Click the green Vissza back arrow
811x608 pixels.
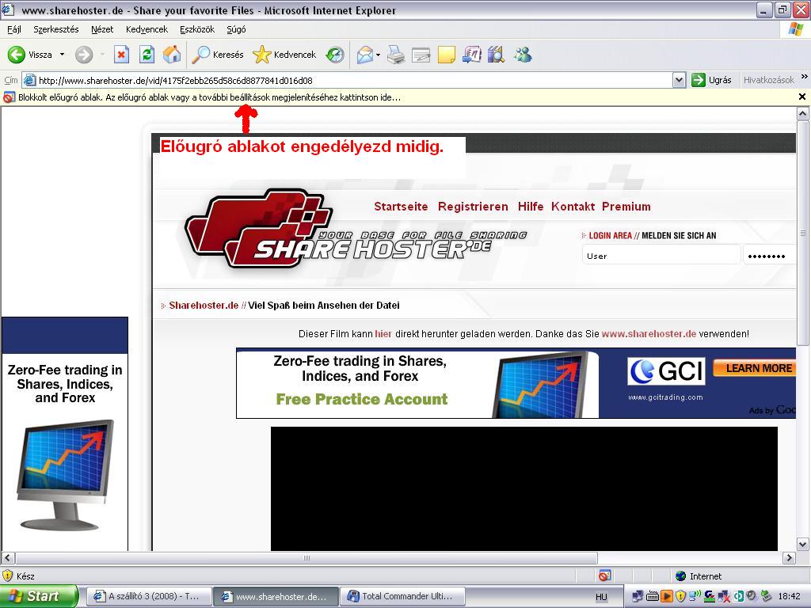click(16, 55)
